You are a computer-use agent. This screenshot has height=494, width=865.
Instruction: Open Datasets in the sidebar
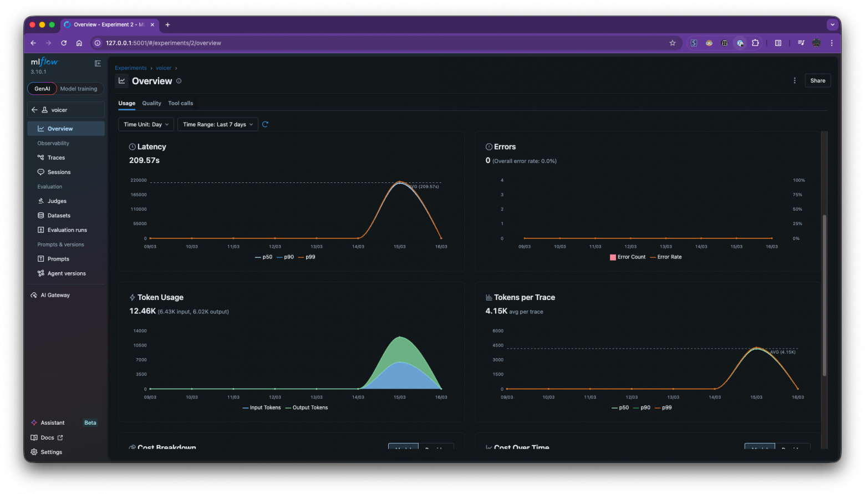pyautogui.click(x=59, y=216)
